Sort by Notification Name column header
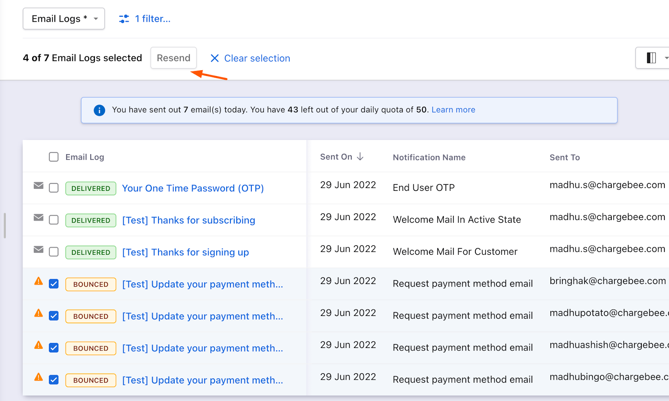 point(429,157)
